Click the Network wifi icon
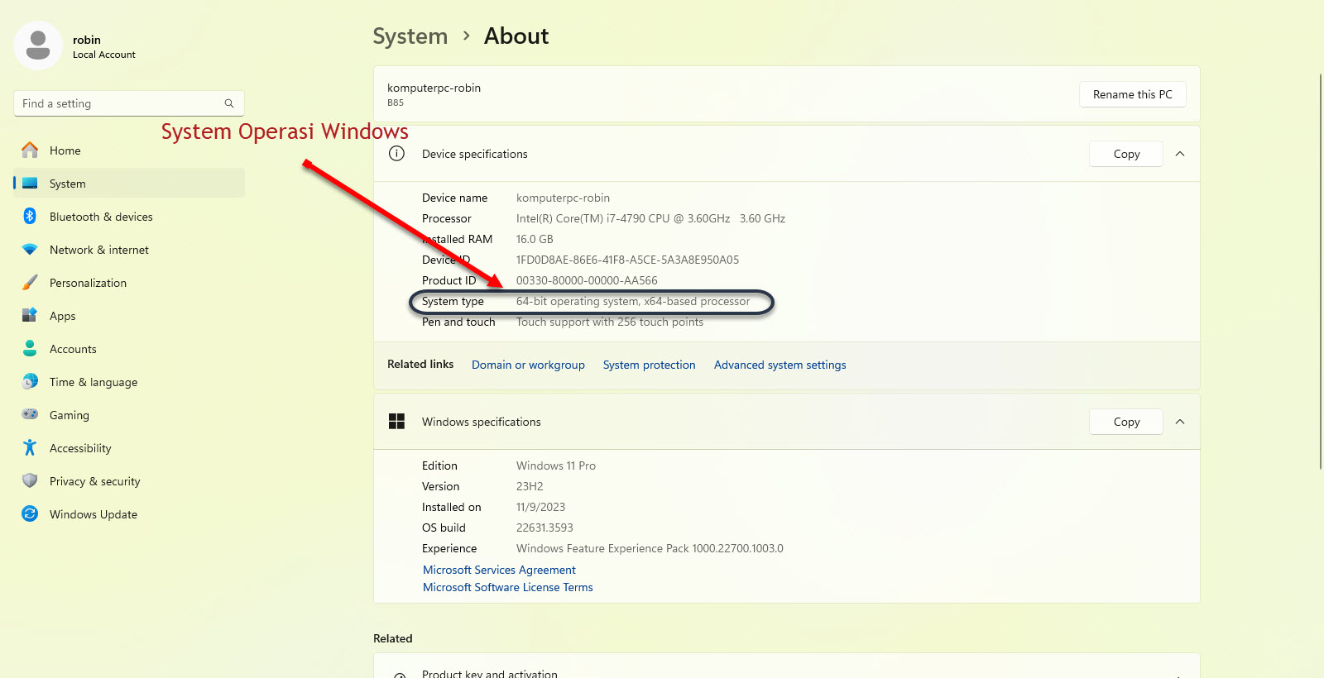Viewport: 1324px width, 678px height. [x=30, y=250]
